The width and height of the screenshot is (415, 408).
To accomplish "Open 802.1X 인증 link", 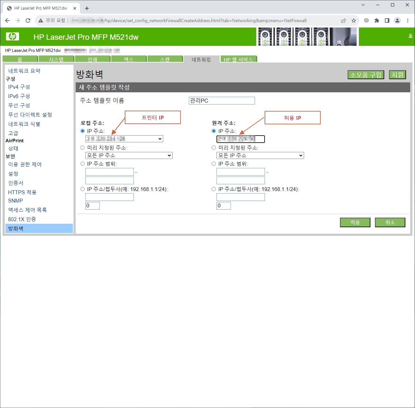I will tap(22, 219).
